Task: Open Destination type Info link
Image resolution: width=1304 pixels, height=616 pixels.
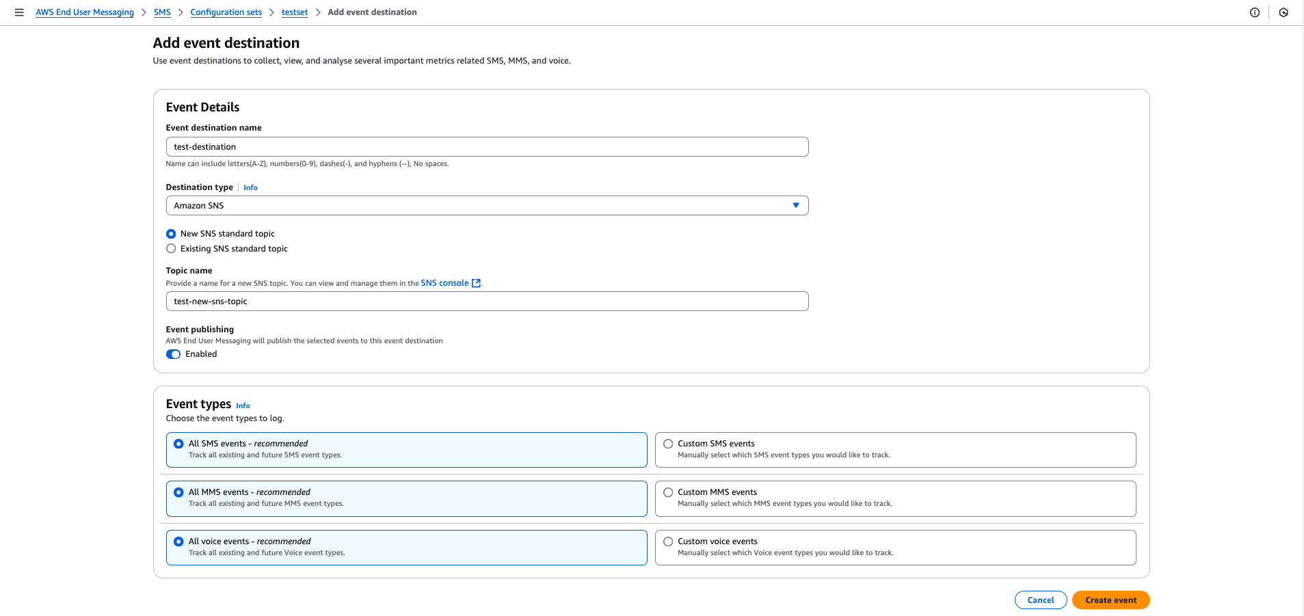Action: [250, 187]
